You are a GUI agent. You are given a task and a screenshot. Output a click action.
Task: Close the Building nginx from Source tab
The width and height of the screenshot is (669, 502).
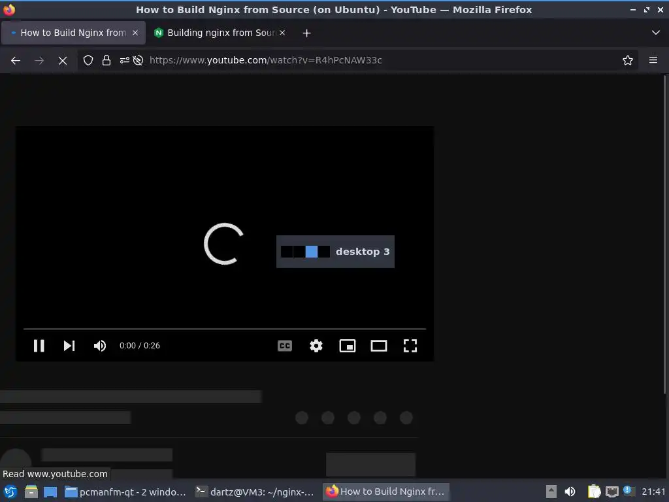click(282, 33)
